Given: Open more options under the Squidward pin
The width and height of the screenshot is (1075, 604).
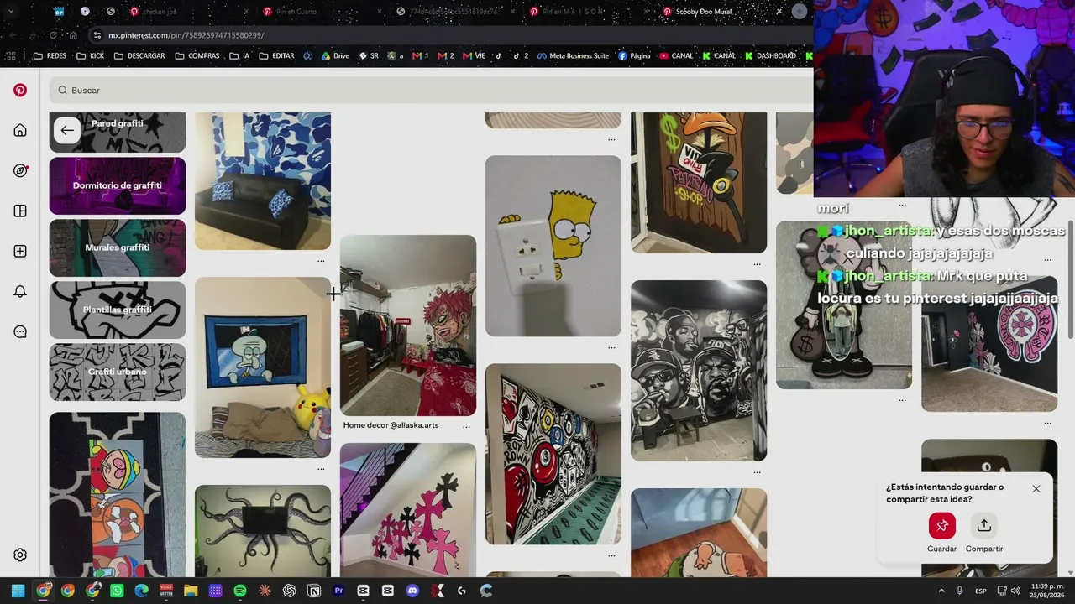Looking at the screenshot, I should point(321,469).
